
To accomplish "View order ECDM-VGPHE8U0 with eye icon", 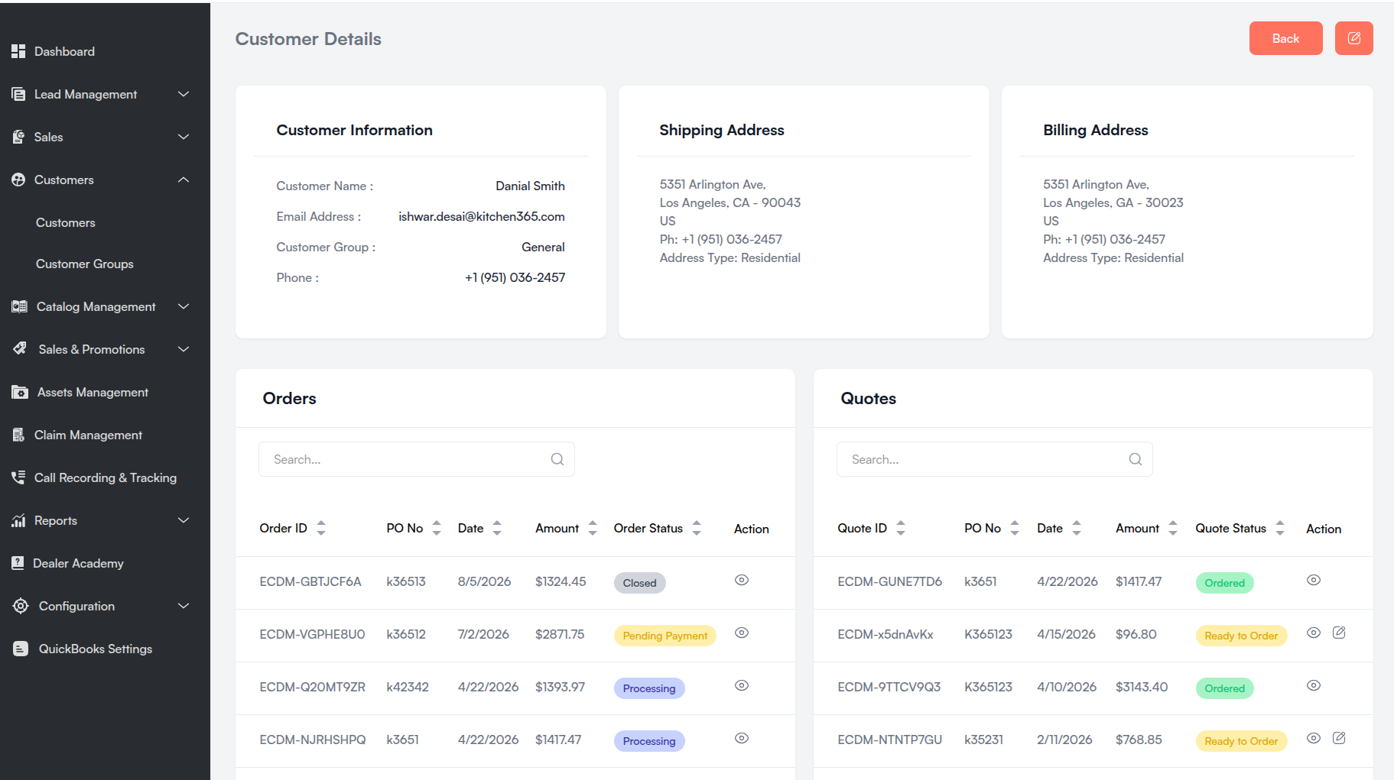I will click(x=742, y=633).
